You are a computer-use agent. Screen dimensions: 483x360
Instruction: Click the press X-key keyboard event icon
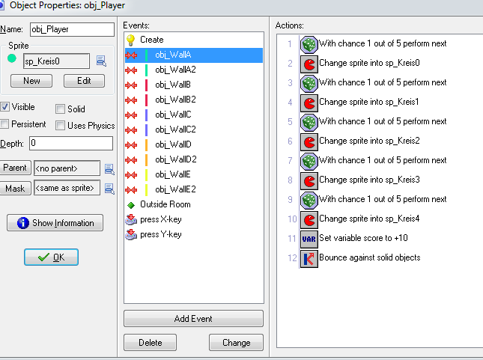[131, 219]
